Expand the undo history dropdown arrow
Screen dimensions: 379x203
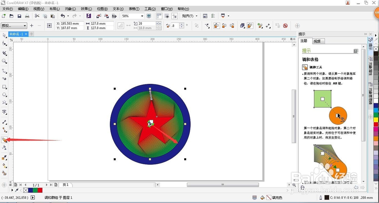point(68,16)
